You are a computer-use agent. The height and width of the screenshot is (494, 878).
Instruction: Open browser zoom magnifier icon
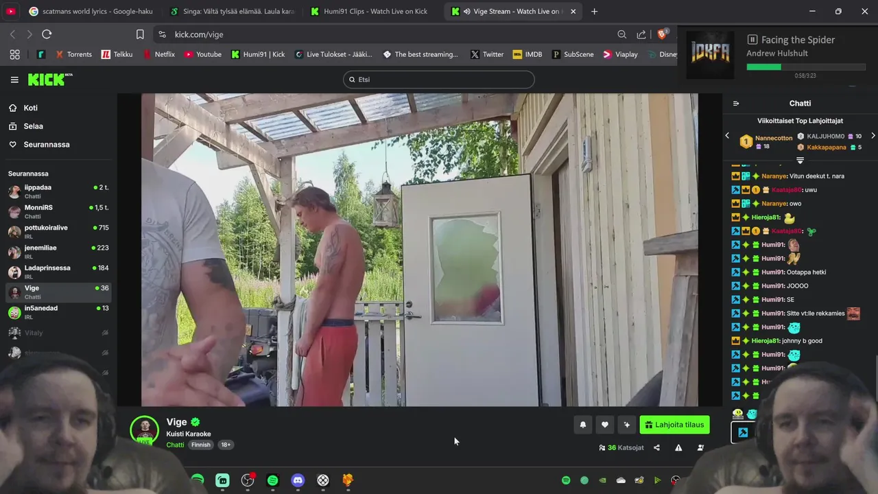(x=621, y=34)
